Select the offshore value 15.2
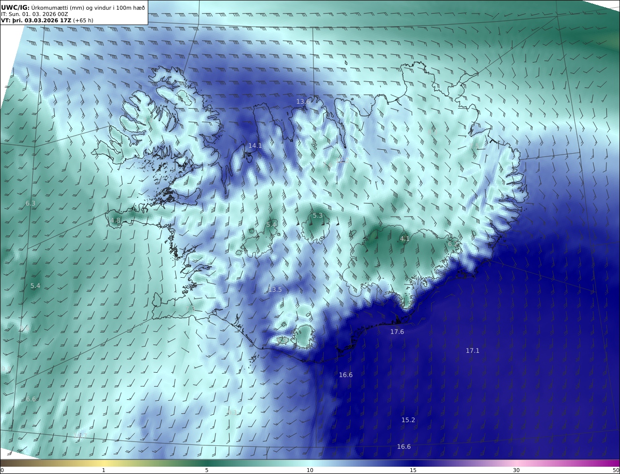 408,420
